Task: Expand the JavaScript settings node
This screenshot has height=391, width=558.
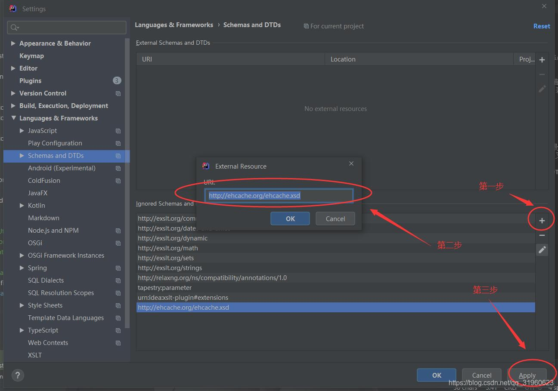Action: click(22, 131)
